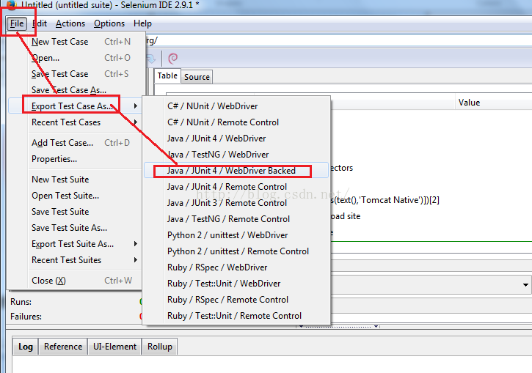Select Open... from File menu
532x373 pixels.
point(76,58)
